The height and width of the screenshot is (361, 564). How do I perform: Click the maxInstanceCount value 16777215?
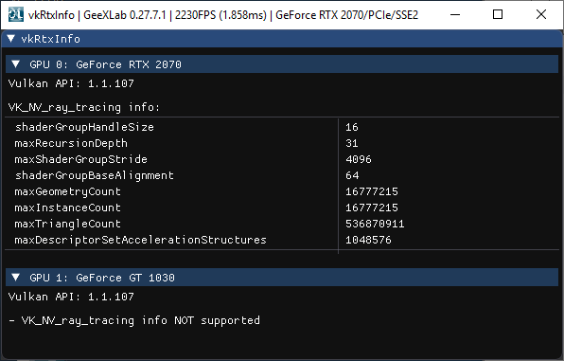pos(372,208)
